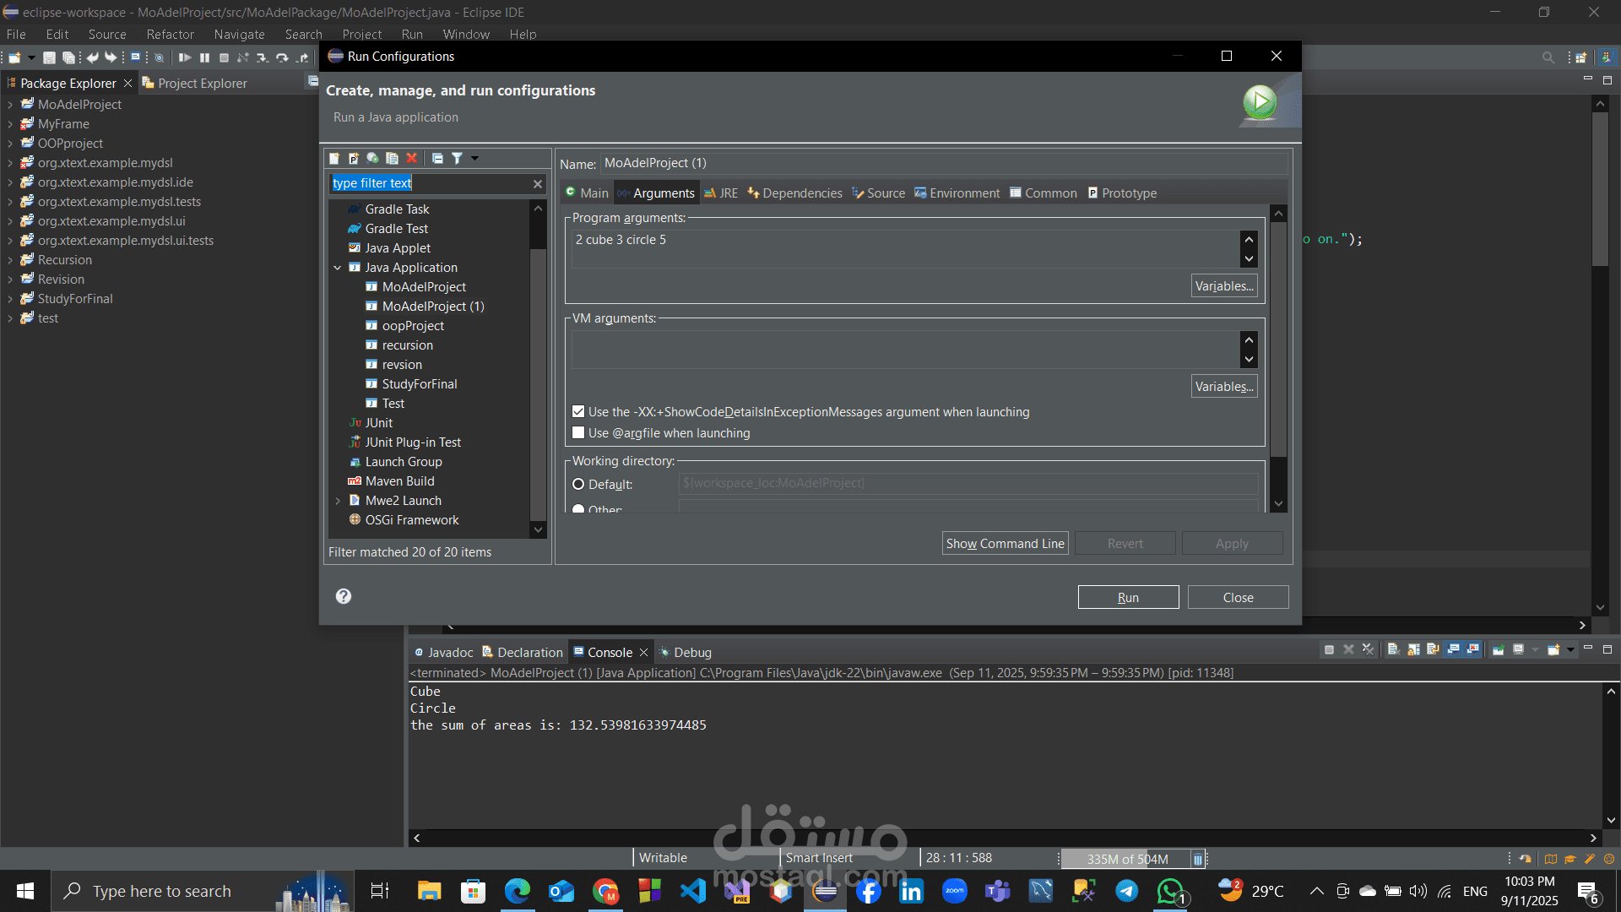Toggle Show Console on Standard Error Change
This screenshot has width=1621, height=912.
[x=1473, y=649]
